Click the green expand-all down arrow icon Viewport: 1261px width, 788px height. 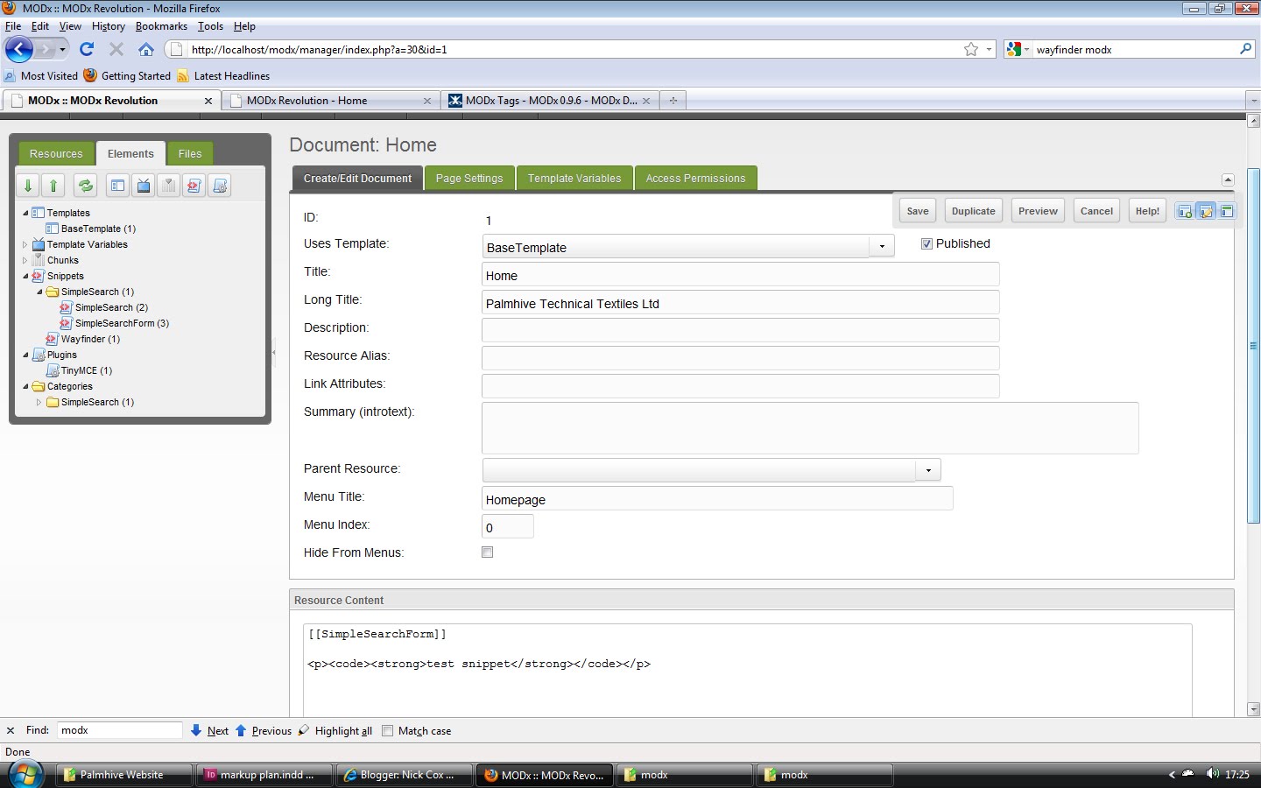[28, 186]
